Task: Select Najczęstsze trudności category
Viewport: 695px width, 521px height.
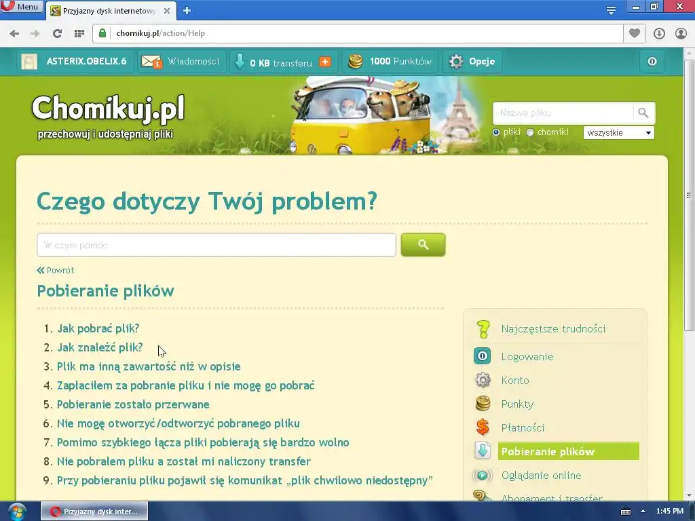Action: click(x=553, y=329)
